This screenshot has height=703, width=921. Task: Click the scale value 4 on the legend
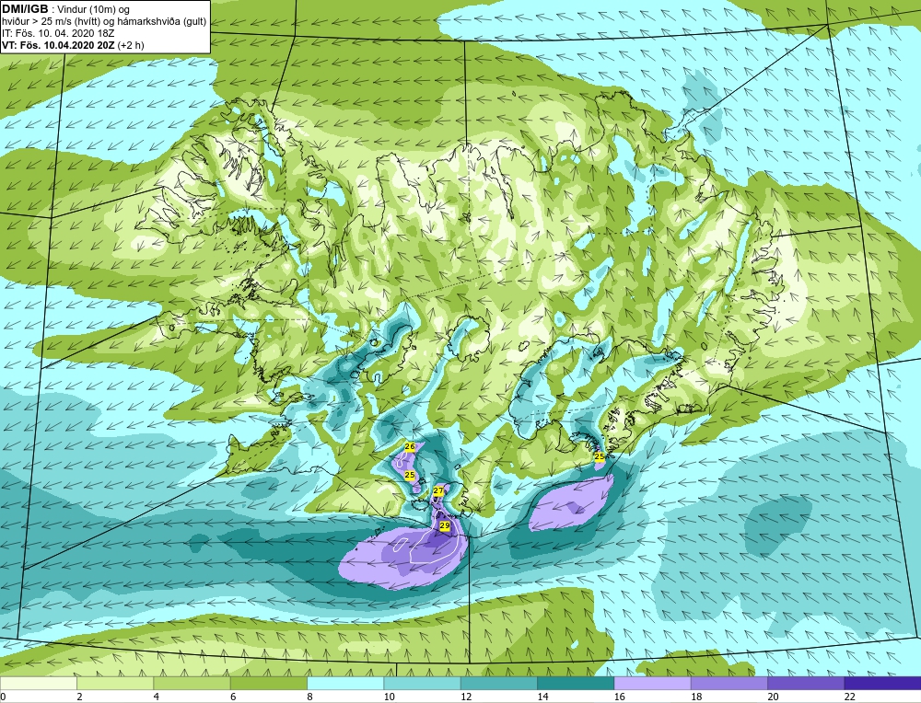157,697
